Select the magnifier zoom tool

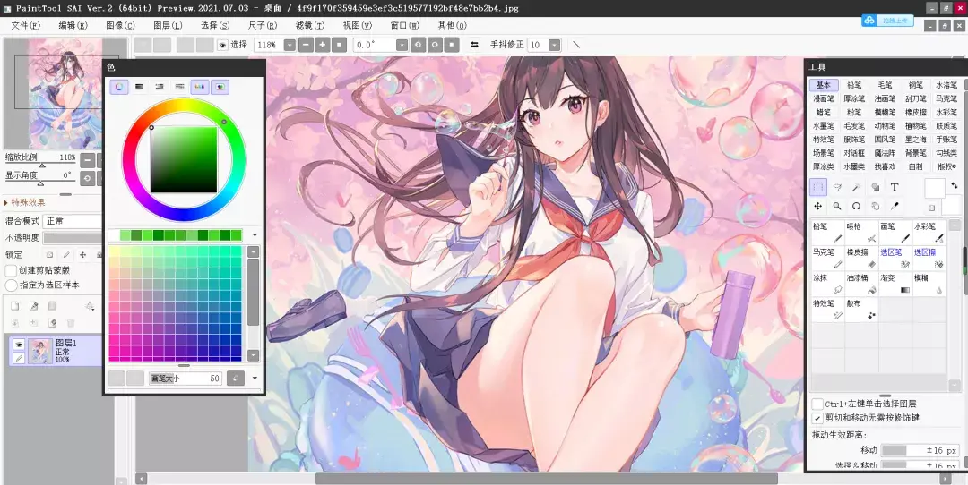pos(837,206)
